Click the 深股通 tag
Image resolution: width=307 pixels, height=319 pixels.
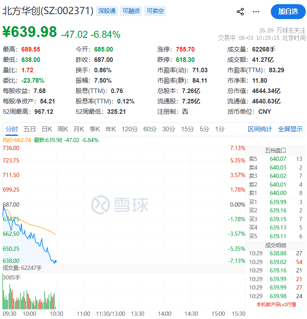click(107, 11)
